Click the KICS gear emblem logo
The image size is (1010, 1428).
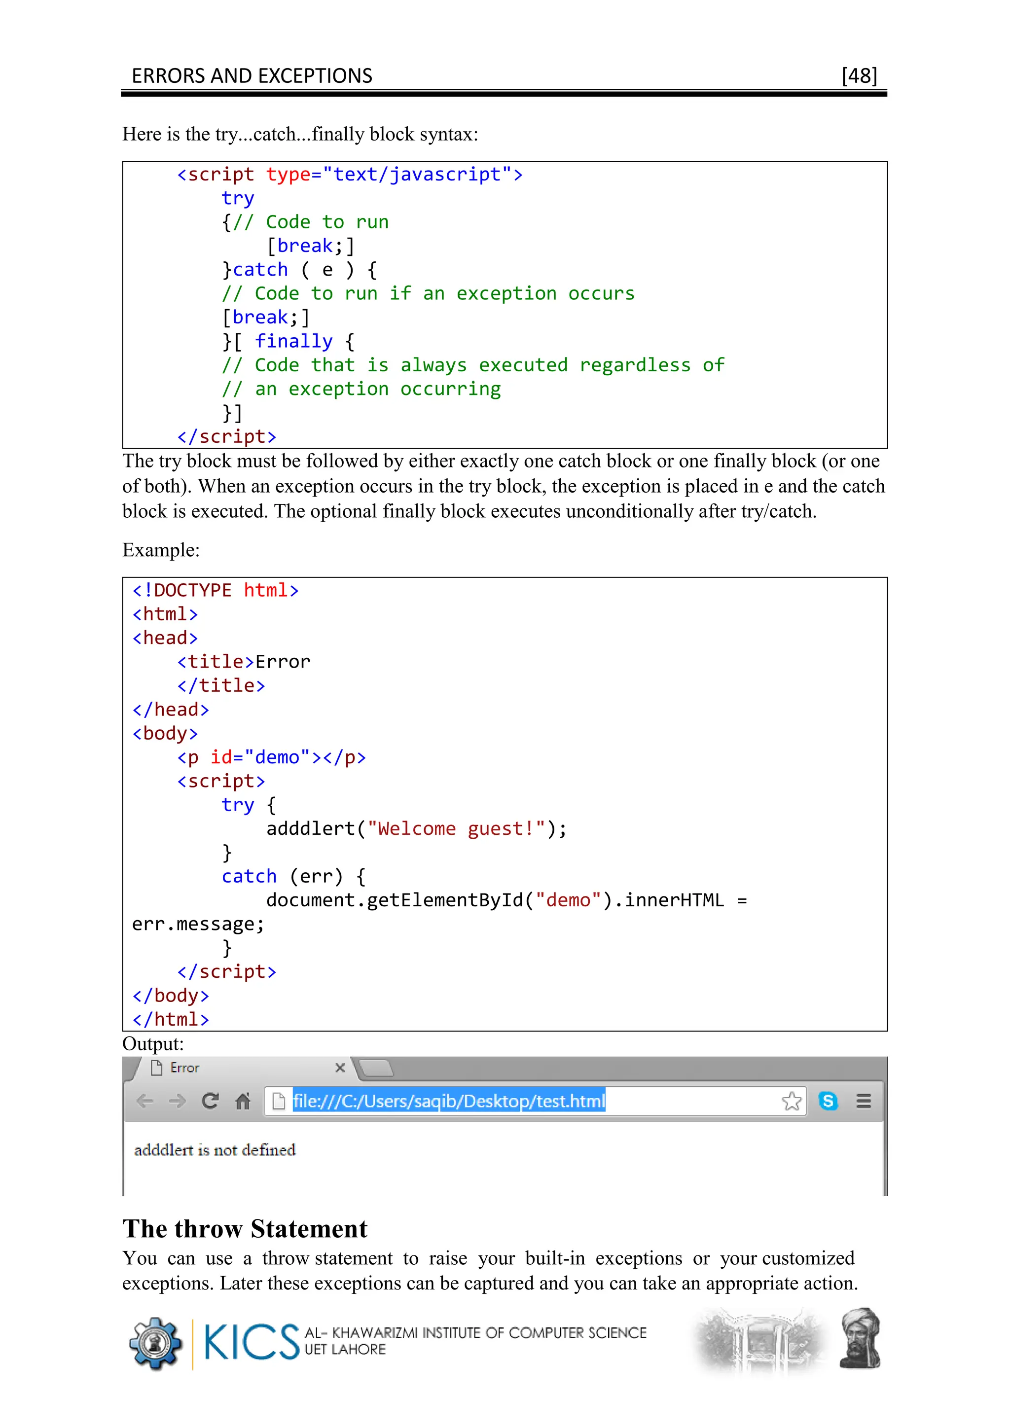coord(155,1343)
